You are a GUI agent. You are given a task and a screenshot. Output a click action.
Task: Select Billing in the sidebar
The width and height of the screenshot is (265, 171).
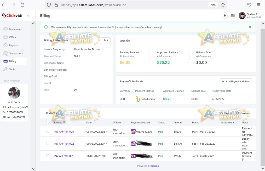pyautogui.click(x=14, y=61)
